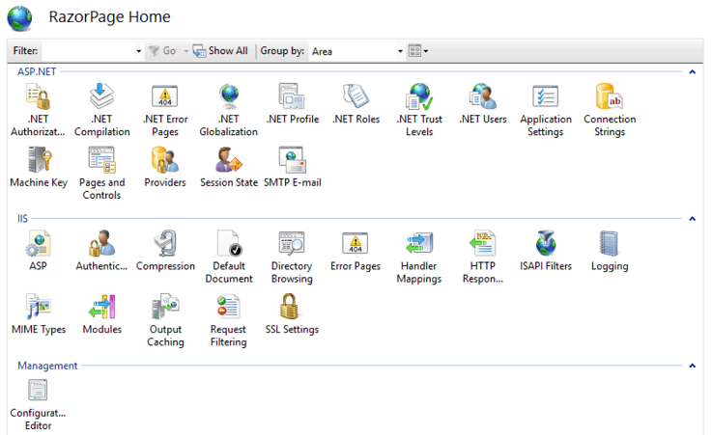Open the .NET Authorization Rules icon
The height and width of the screenshot is (435, 712).
(38, 98)
